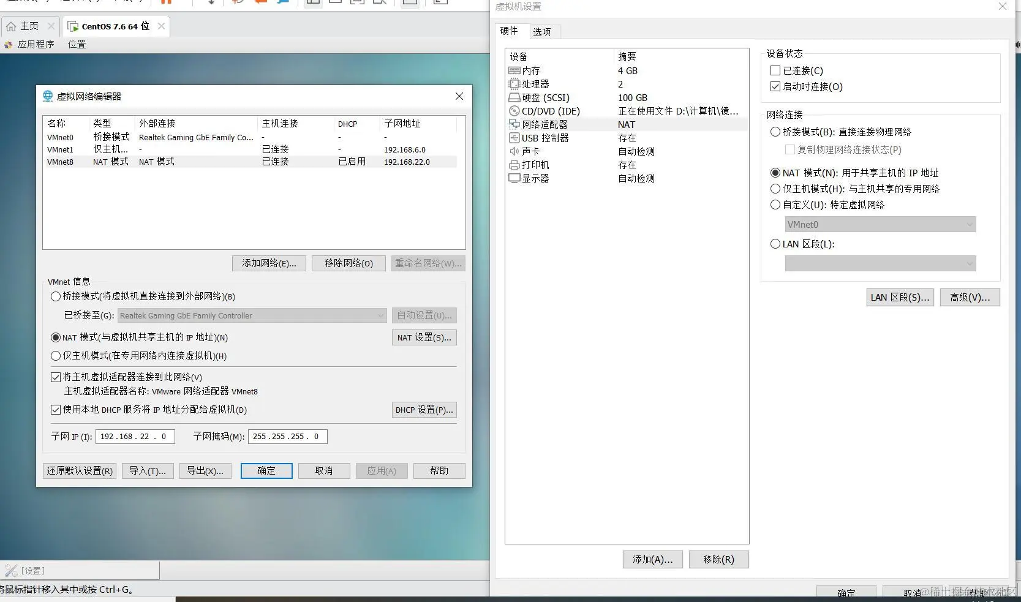Click the 摘要 column header
The height and width of the screenshot is (602, 1021).
[x=680, y=56]
